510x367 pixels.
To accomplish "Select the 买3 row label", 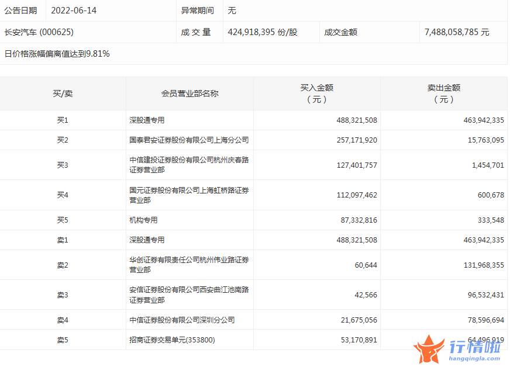I will (x=63, y=165).
